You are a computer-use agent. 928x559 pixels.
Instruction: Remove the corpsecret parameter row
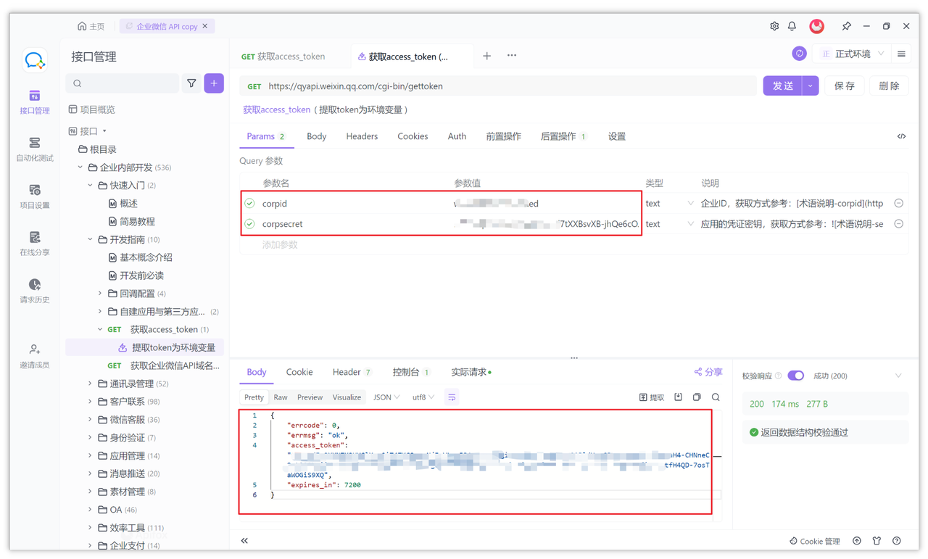pos(898,224)
